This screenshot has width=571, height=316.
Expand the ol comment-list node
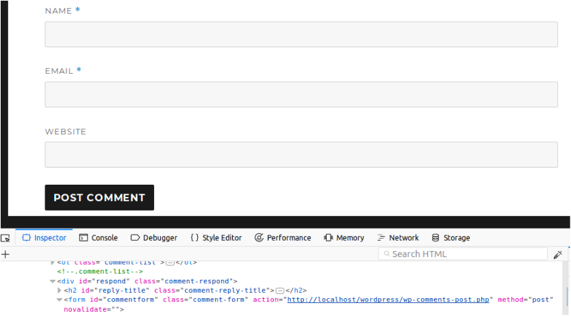click(x=53, y=263)
